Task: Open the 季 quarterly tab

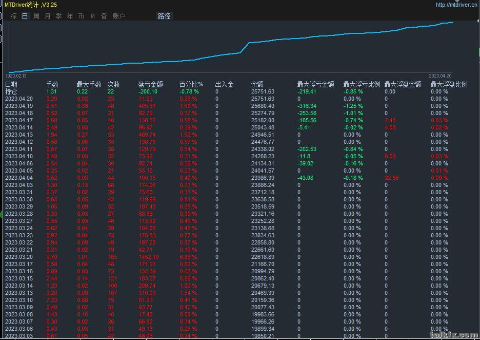Action: click(59, 16)
